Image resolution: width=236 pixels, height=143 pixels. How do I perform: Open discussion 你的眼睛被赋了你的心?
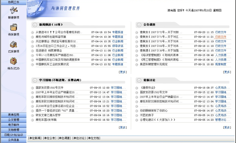[154, 111]
